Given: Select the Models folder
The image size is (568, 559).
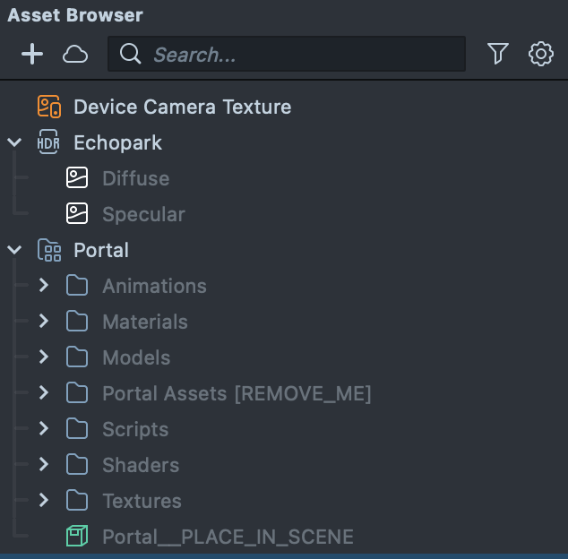Looking at the screenshot, I should tap(136, 357).
